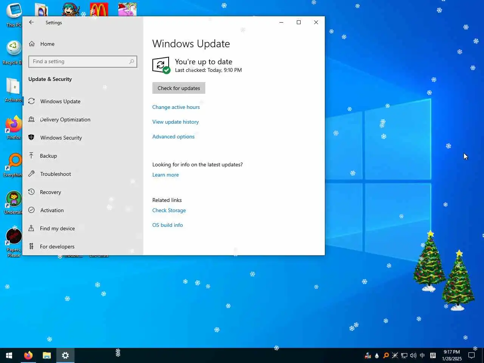Open the network tray icon
The width and height of the screenshot is (484, 363).
coord(404,355)
